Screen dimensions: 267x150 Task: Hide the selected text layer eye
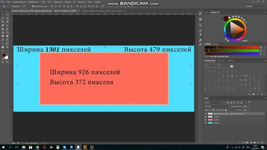tap(206, 114)
